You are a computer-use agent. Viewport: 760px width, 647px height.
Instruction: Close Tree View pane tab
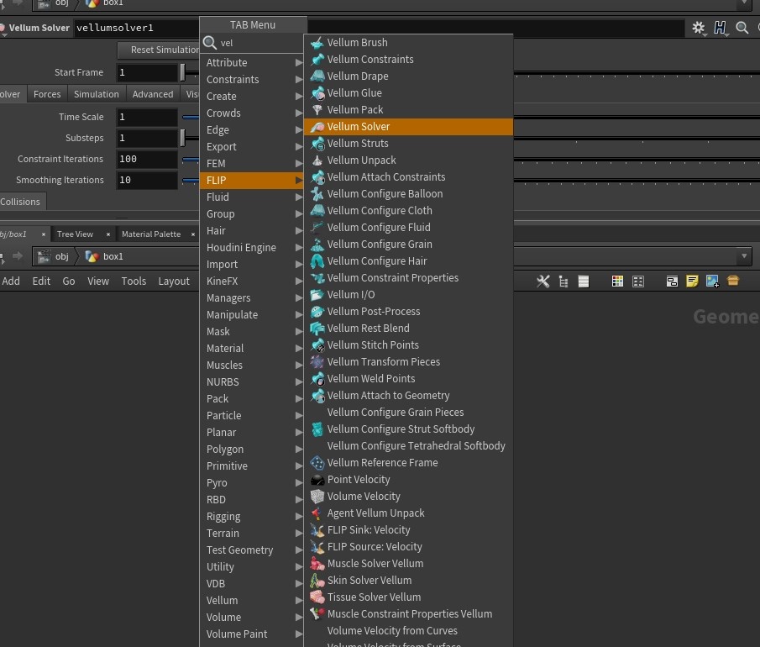click(x=108, y=234)
